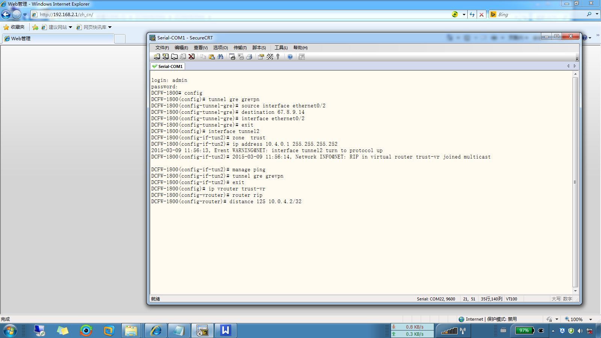601x338 pixels.
Task: Select the Serial-COM1 session tab
Action: click(168, 66)
